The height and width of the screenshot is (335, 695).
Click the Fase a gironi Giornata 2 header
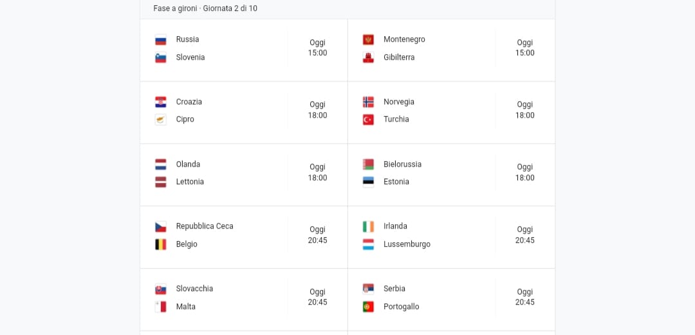pos(205,8)
